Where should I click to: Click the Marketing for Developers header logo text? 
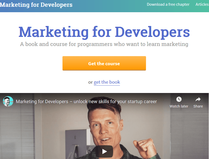(36, 5)
